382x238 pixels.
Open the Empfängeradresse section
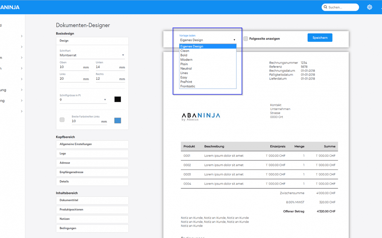[x=92, y=172]
